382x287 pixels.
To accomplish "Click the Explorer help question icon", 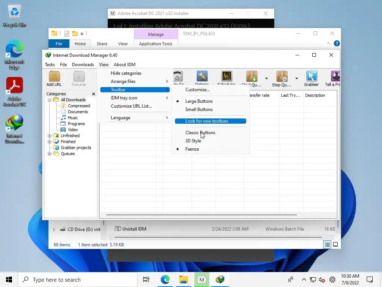I will (337, 43).
